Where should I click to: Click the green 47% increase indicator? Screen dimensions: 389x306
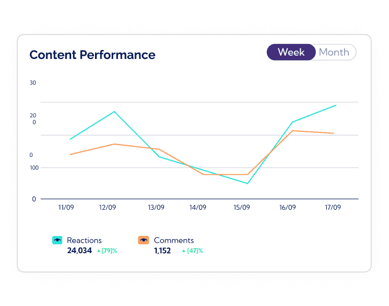pos(192,250)
